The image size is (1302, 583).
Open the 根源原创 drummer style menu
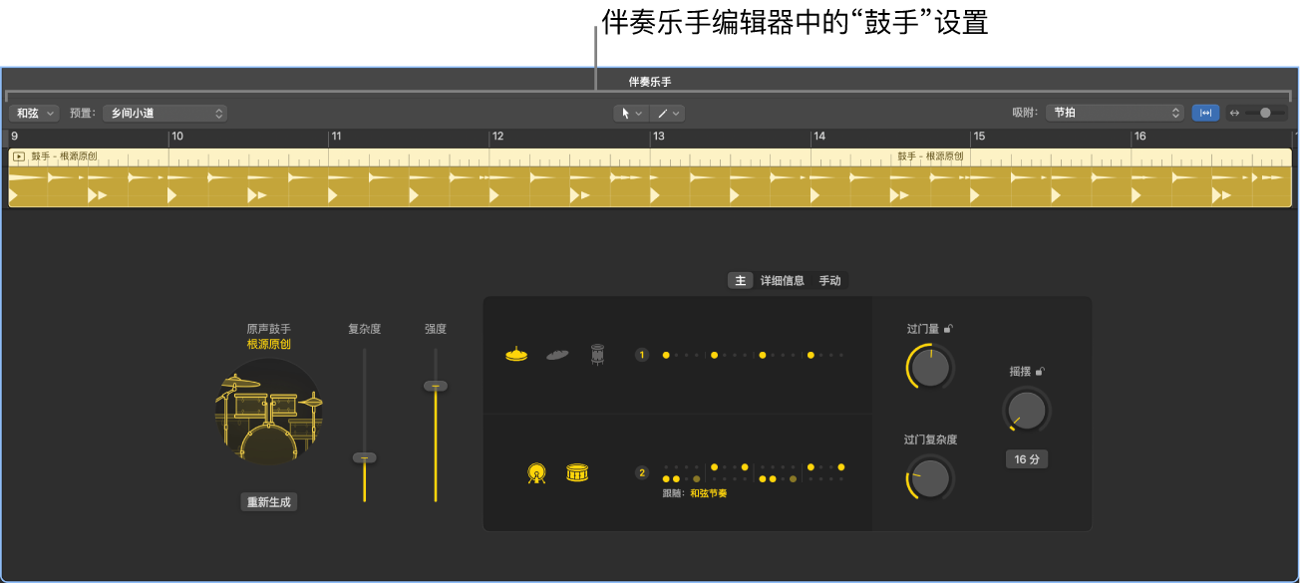click(269, 345)
